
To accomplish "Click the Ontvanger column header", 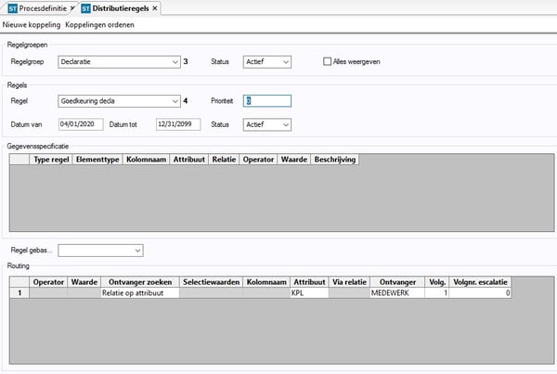I will [x=397, y=282].
